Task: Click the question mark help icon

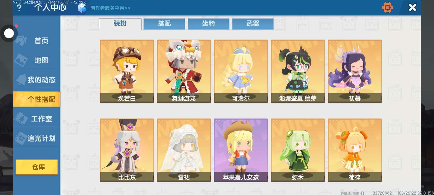Action: 19,8
